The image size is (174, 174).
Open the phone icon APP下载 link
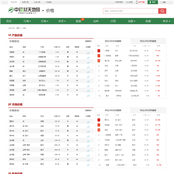(x=140, y=2)
